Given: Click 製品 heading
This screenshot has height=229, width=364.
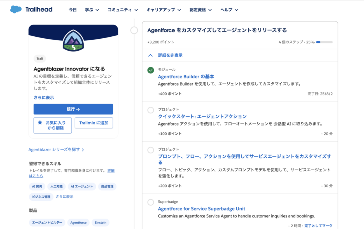Looking at the screenshot, I should (33, 211).
